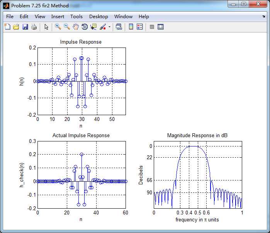Click inside the Magnitude Response axes
Viewport: 270px width, 233px height.
click(198, 175)
